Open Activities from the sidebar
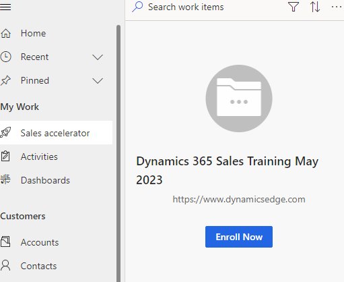The image size is (344, 282). 39,157
